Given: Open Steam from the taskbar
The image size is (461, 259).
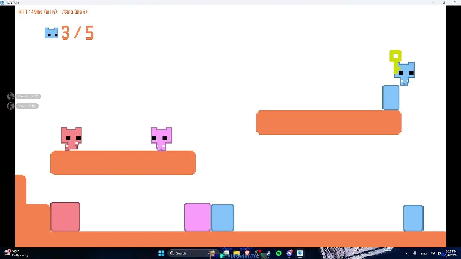Looking at the screenshot, I should point(268,253).
